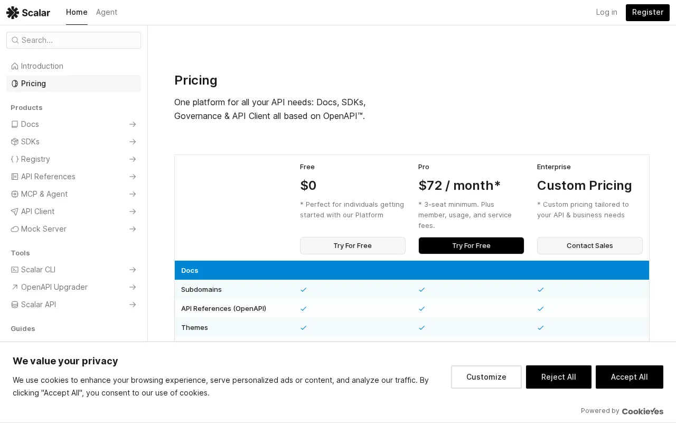
Task: Click the Free plan Subdomains checkmark
Action: pos(304,290)
